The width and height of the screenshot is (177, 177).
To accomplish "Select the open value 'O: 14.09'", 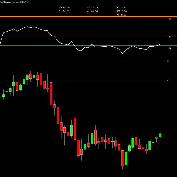I will [64, 8].
